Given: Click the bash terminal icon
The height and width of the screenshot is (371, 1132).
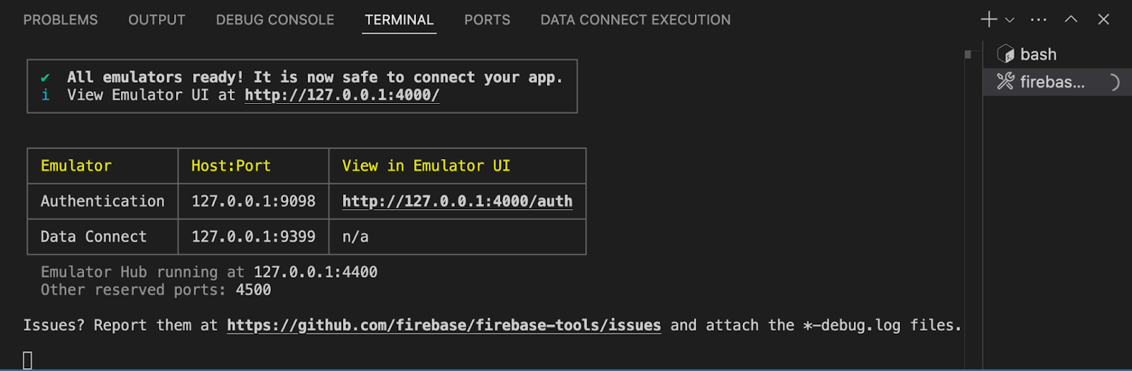Looking at the screenshot, I should point(1005,54).
